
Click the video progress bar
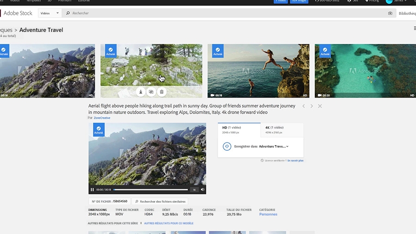[151, 190]
